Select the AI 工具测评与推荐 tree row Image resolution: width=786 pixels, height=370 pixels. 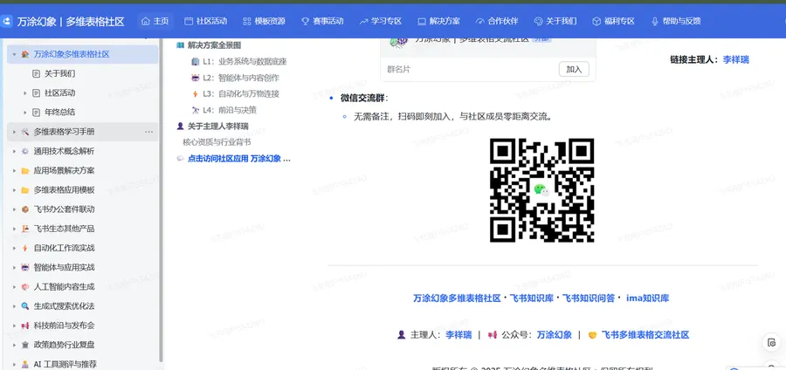click(83, 364)
